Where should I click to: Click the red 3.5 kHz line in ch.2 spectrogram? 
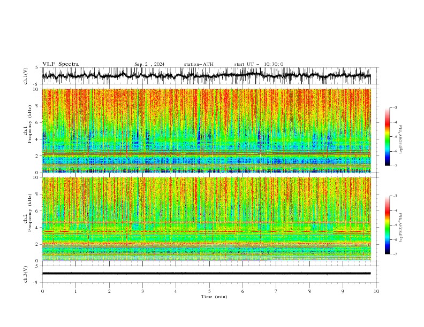[206, 231]
